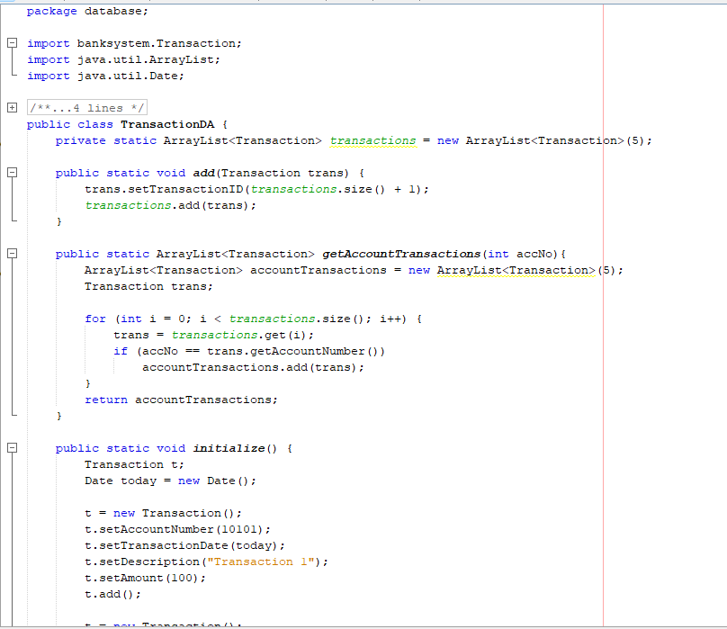This screenshot has height=629, width=727.
Task: Expand the collapsed Javadoc comment block
Action: coord(10,107)
